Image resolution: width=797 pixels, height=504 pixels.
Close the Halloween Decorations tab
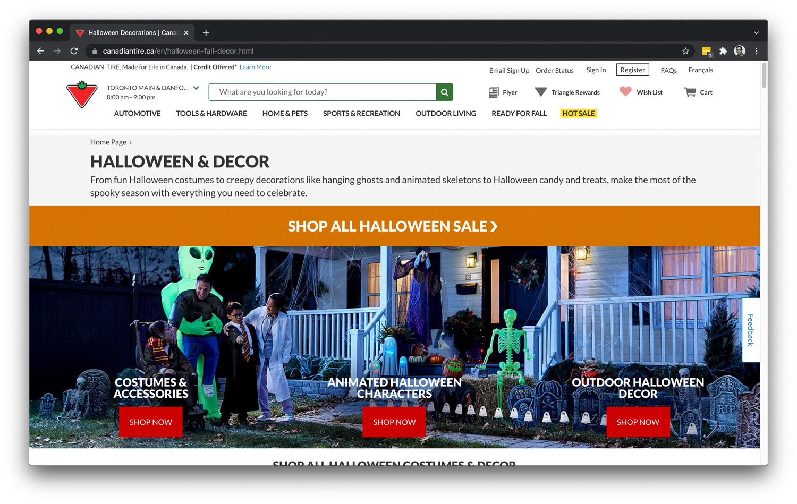pos(186,33)
